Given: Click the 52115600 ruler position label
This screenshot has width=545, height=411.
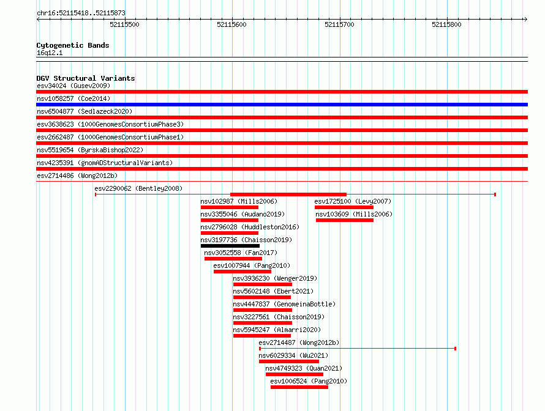Looking at the screenshot, I should [231, 24].
